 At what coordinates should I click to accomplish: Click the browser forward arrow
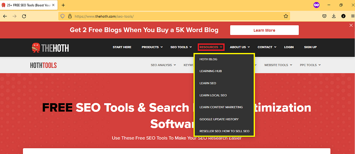coord(15,16)
